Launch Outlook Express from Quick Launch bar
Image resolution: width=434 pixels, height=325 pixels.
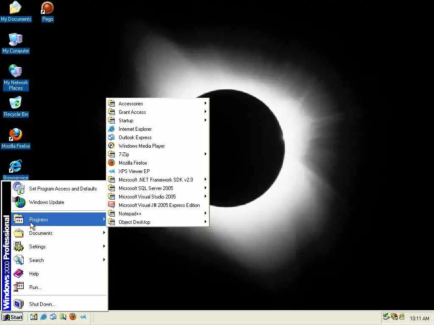[53, 317]
